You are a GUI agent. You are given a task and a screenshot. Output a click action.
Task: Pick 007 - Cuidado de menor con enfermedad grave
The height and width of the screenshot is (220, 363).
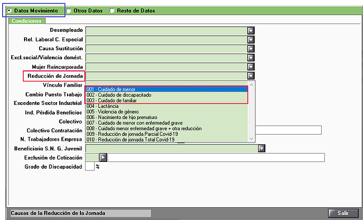(166, 123)
